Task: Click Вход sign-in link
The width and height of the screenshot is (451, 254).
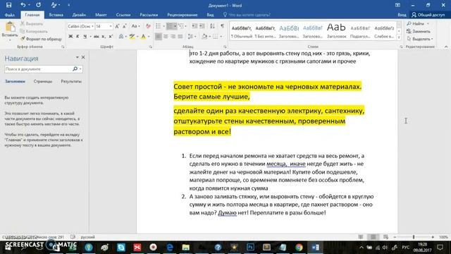Action: [402, 15]
